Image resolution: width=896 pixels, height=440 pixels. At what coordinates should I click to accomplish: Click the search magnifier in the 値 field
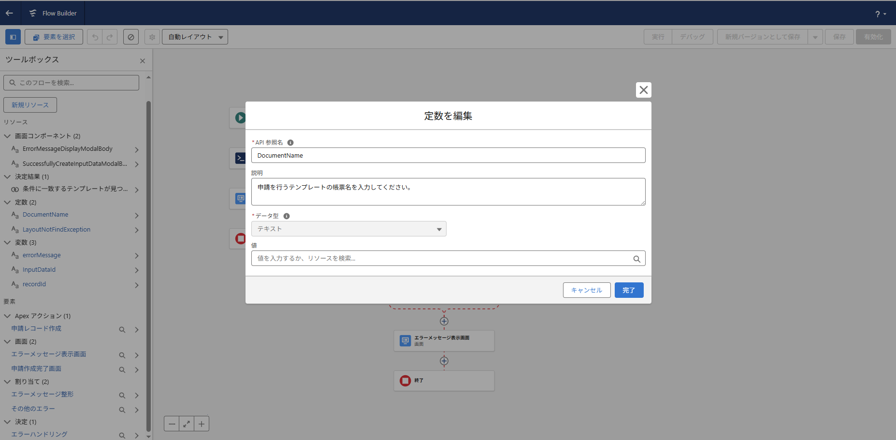coord(636,259)
